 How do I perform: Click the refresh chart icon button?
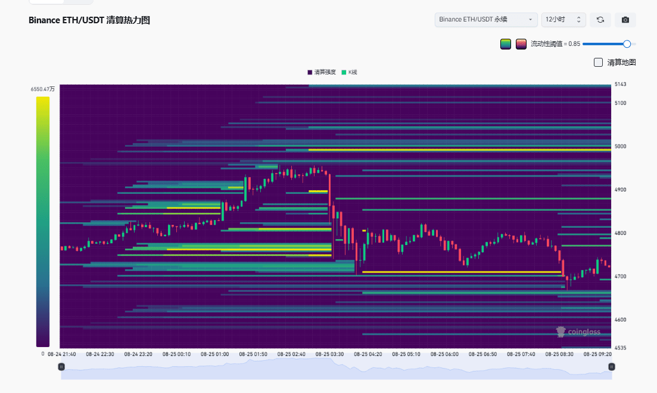click(x=600, y=20)
